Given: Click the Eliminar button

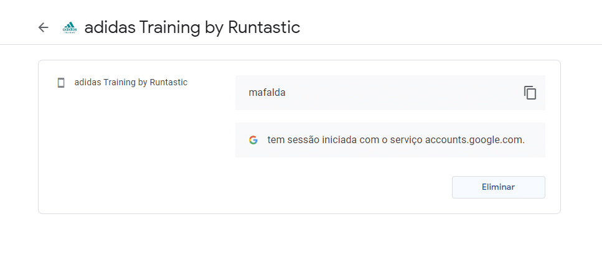Looking at the screenshot, I should click(x=498, y=187).
